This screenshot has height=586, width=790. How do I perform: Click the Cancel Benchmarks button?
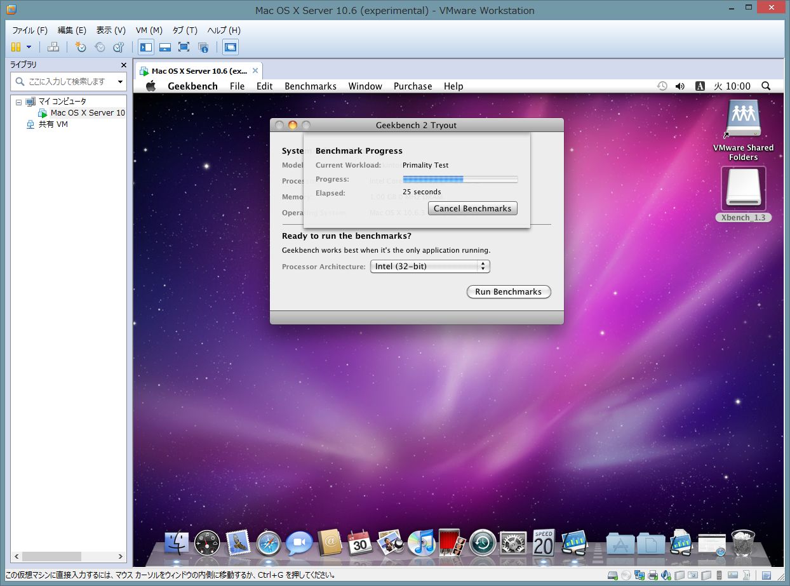pos(472,208)
